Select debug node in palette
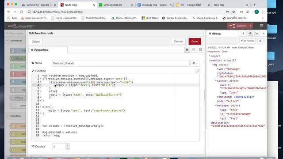 18,58
